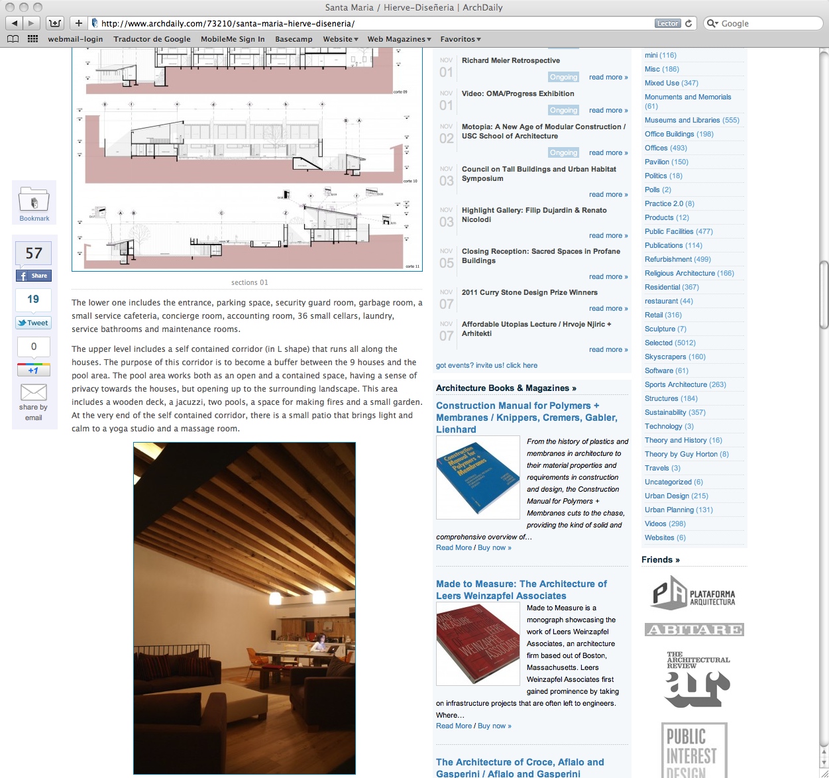Open the Pavilion (150) category
The height and width of the screenshot is (778, 829).
667,162
